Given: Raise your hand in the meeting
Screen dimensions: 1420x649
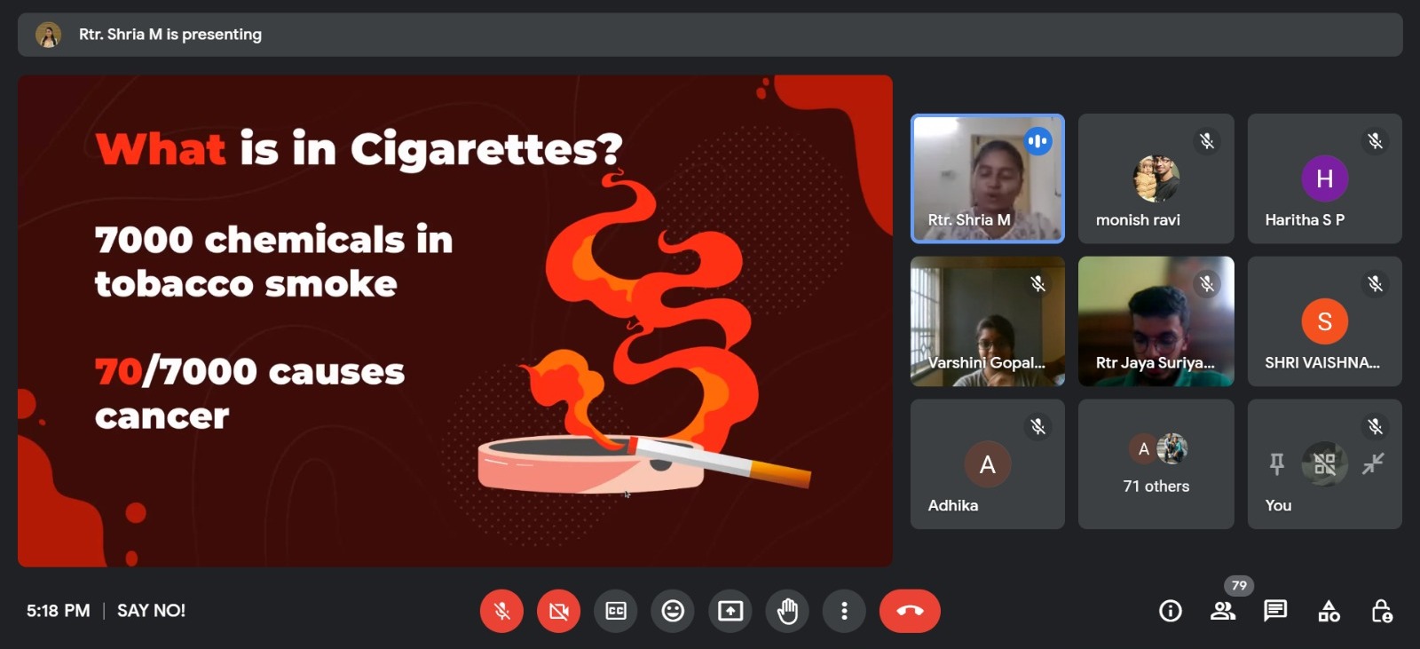Looking at the screenshot, I should coord(787,611).
